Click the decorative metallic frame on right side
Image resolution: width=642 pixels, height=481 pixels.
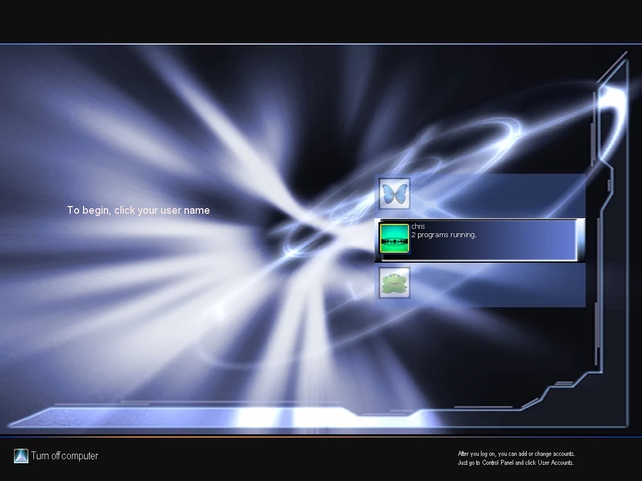(x=613, y=223)
